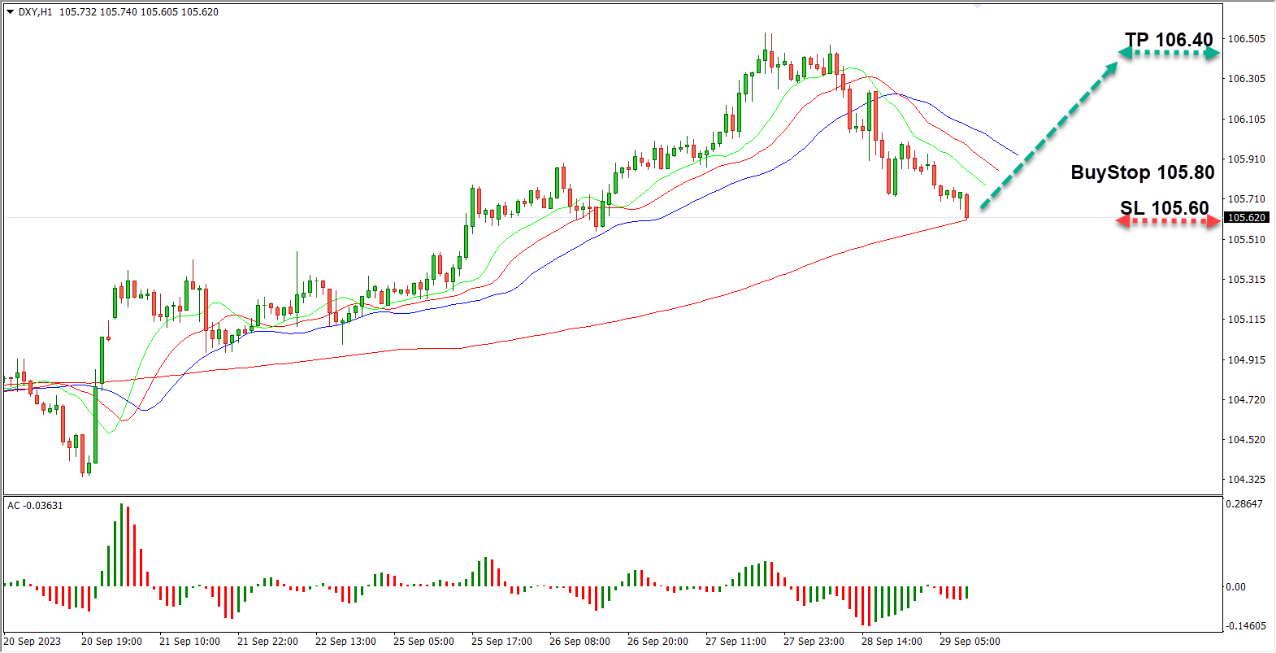This screenshot has width=1276, height=653.
Task: Click the 105.910 price axis label
Action: [x=1246, y=159]
